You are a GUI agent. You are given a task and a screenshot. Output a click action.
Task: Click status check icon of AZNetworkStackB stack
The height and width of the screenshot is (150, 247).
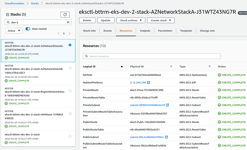click(x=6, y=81)
